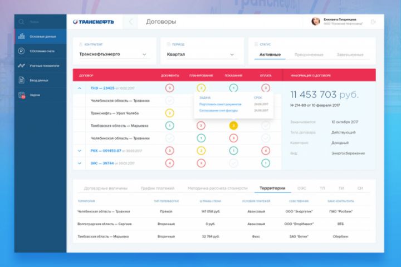Screen dimensions: 401x267
Task: Open Задачи via its checklist icon
Action: point(22,95)
